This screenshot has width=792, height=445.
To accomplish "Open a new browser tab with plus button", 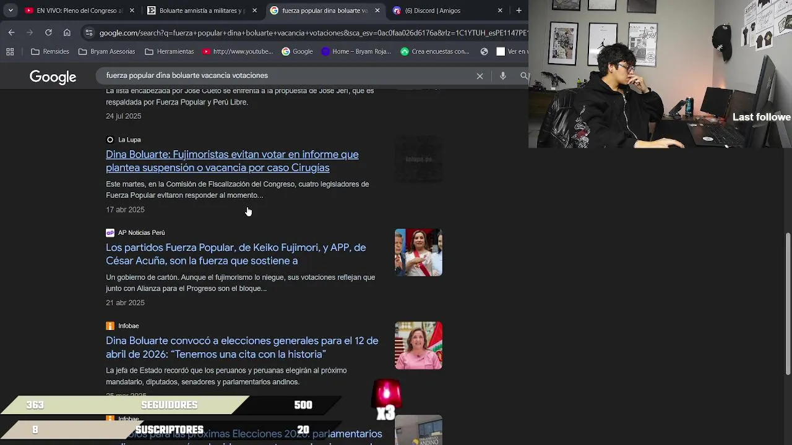I will (518, 11).
